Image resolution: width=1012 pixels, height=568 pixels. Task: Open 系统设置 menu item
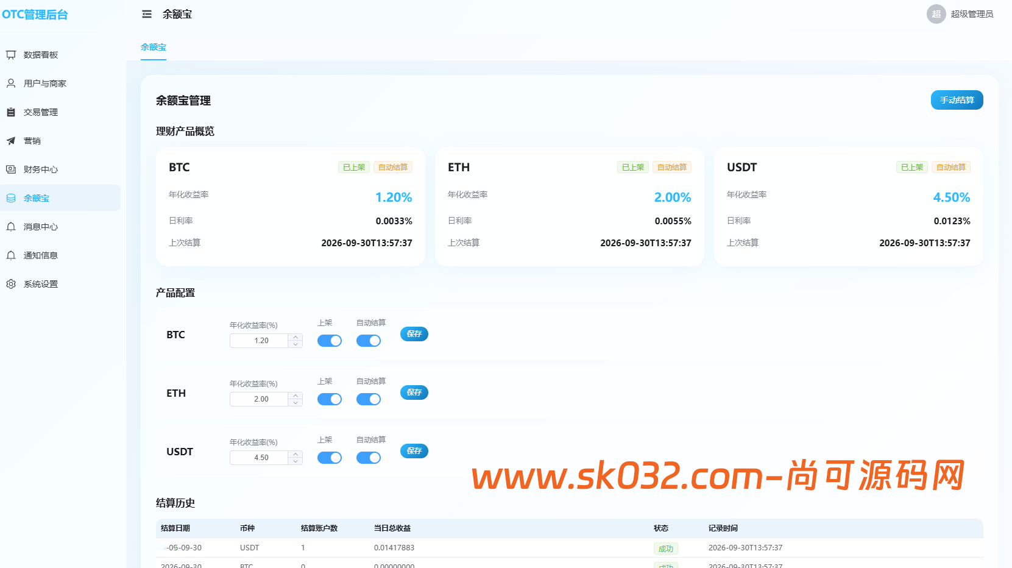point(60,284)
